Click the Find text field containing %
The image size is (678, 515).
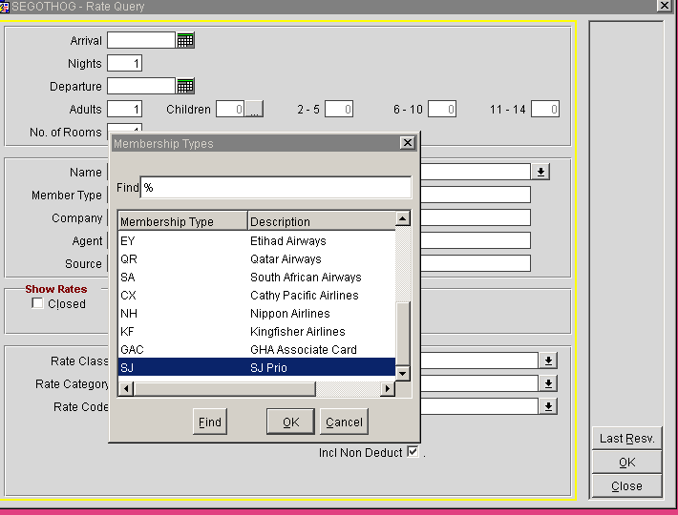tap(276, 187)
